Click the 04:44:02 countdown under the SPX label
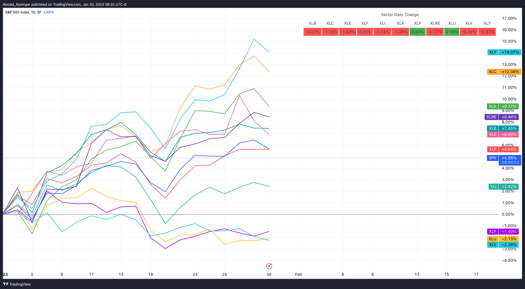Viewport: 525px width, 289px height. pyautogui.click(x=510, y=162)
